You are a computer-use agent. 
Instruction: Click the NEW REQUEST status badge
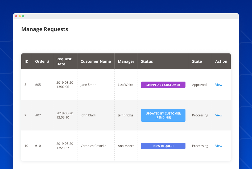163,146
